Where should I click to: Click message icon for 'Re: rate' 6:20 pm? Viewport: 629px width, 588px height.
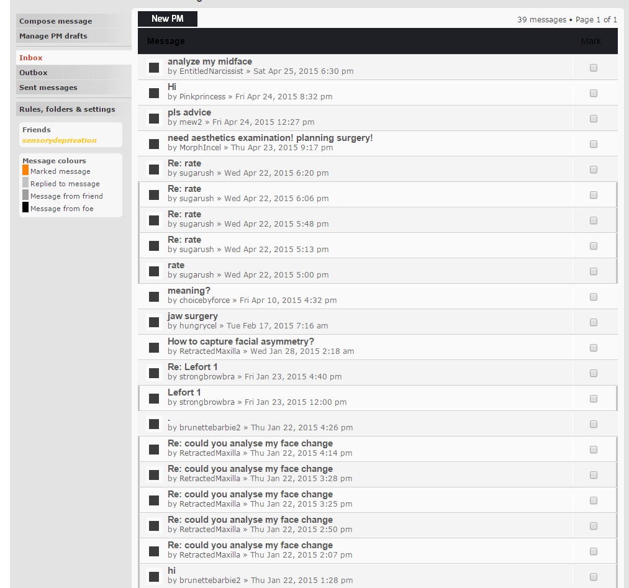154,170
